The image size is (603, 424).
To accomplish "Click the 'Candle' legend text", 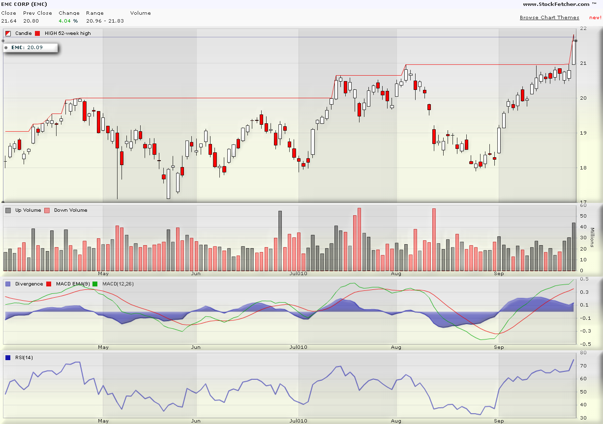I will [x=24, y=33].
